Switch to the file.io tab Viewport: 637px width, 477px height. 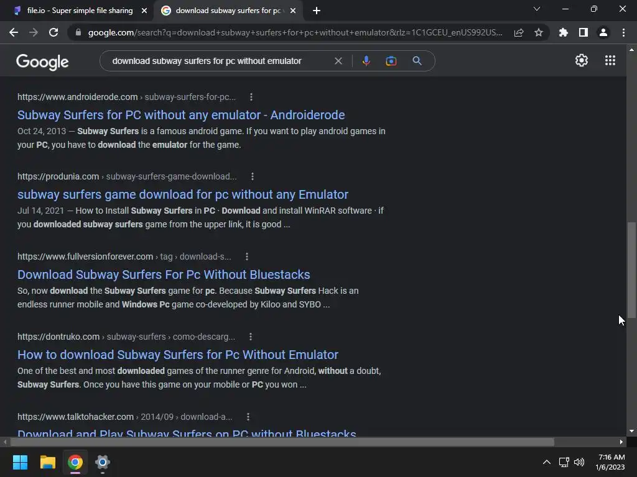point(80,11)
